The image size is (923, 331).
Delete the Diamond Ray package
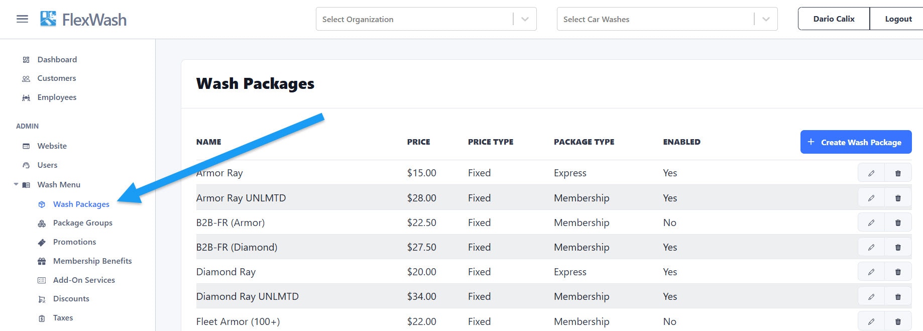point(898,272)
